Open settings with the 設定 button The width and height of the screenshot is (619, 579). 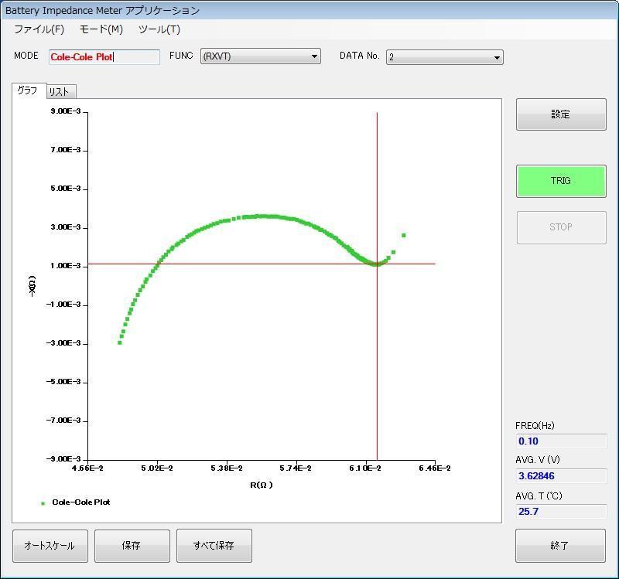(x=561, y=114)
